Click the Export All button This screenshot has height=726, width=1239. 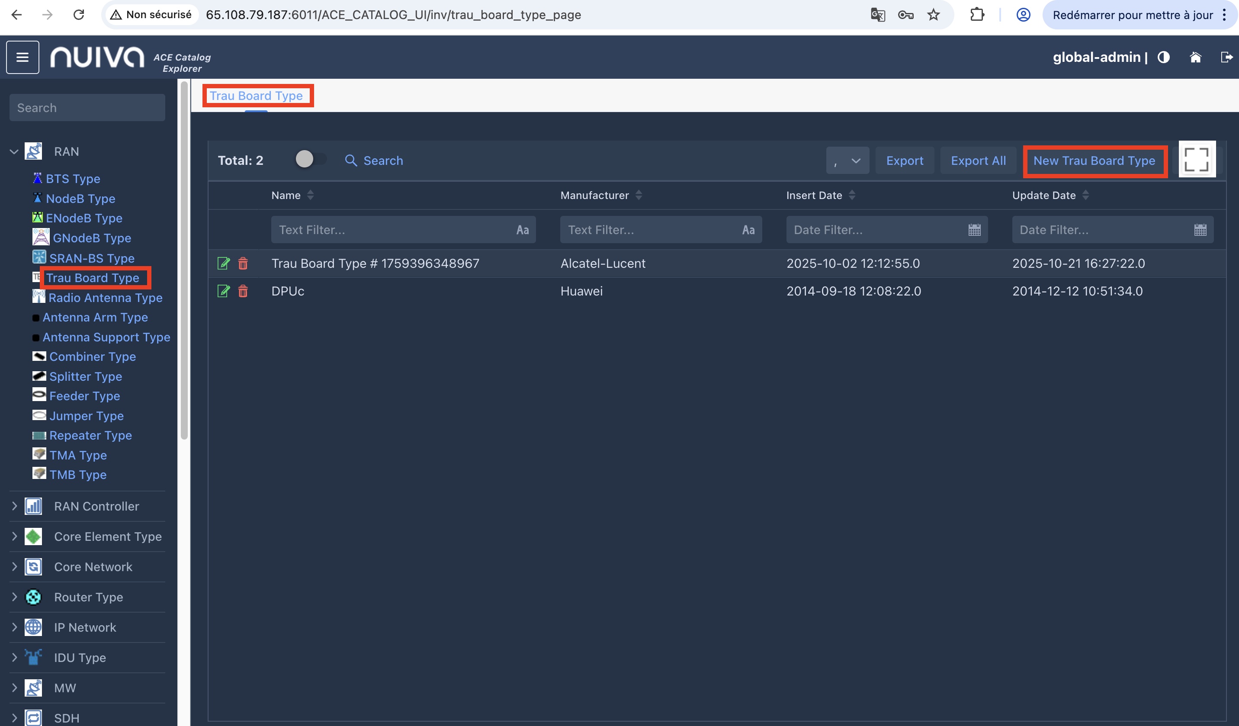click(978, 161)
